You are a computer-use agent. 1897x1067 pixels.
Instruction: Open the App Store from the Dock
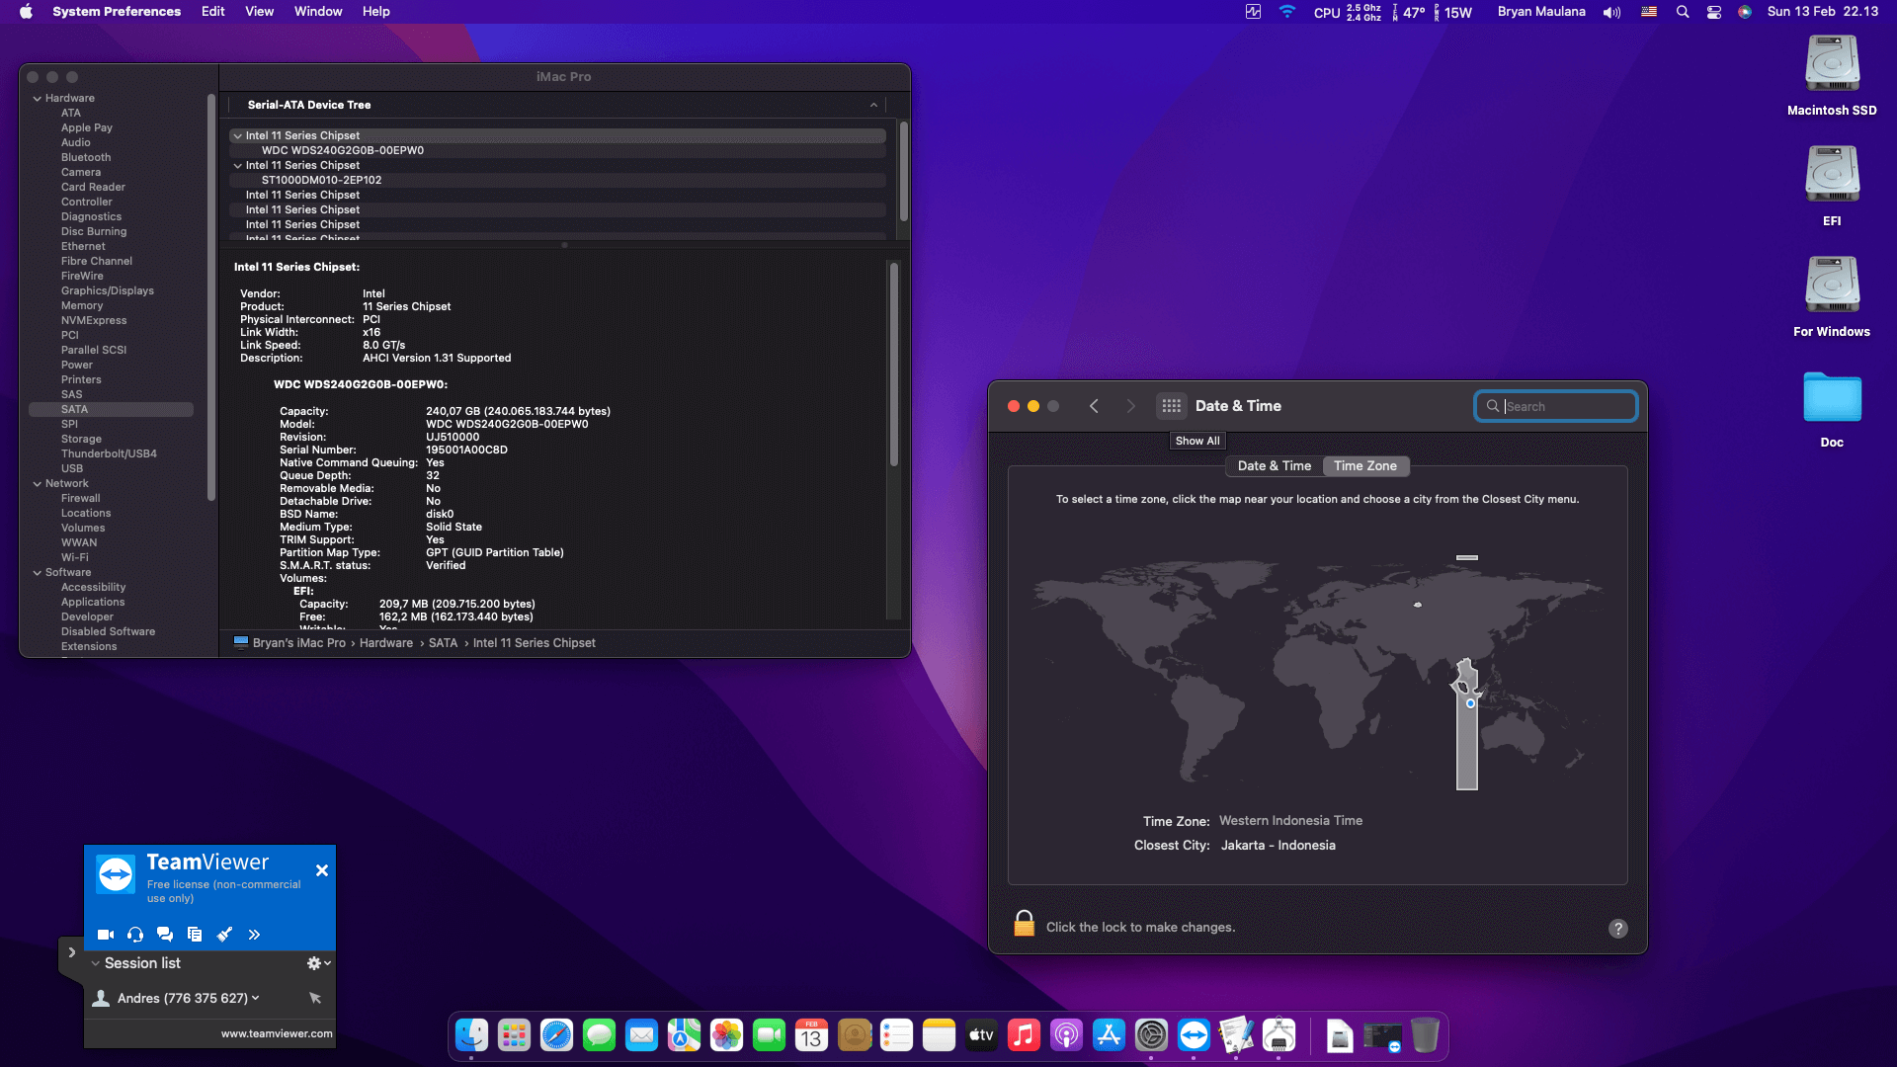point(1109,1035)
